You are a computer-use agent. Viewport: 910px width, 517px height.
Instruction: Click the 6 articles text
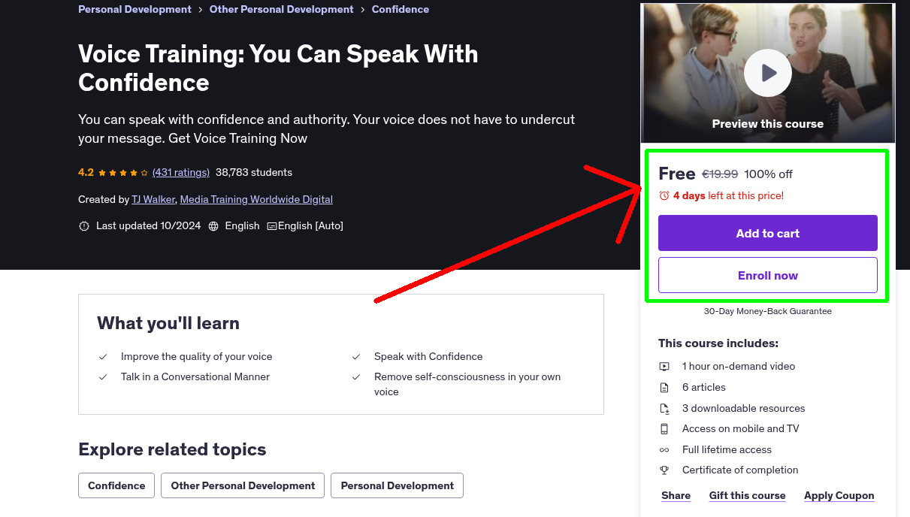coord(704,388)
